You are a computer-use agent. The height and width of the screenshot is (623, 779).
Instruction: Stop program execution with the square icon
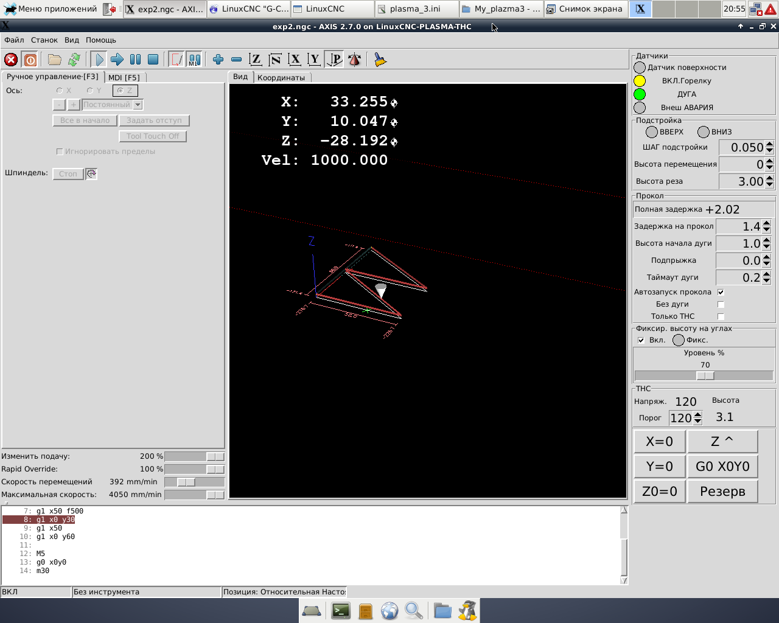click(x=153, y=60)
